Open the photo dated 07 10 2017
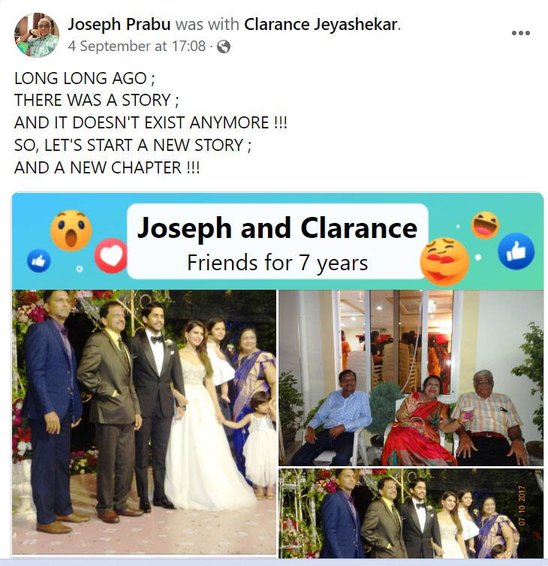Viewport: 548px width, 566px height. tap(411, 513)
